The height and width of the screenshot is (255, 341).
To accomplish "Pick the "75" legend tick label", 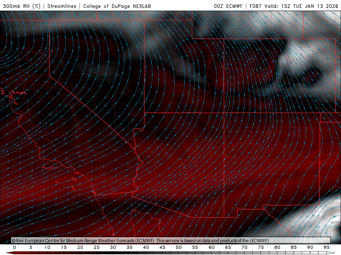I will (261, 247).
